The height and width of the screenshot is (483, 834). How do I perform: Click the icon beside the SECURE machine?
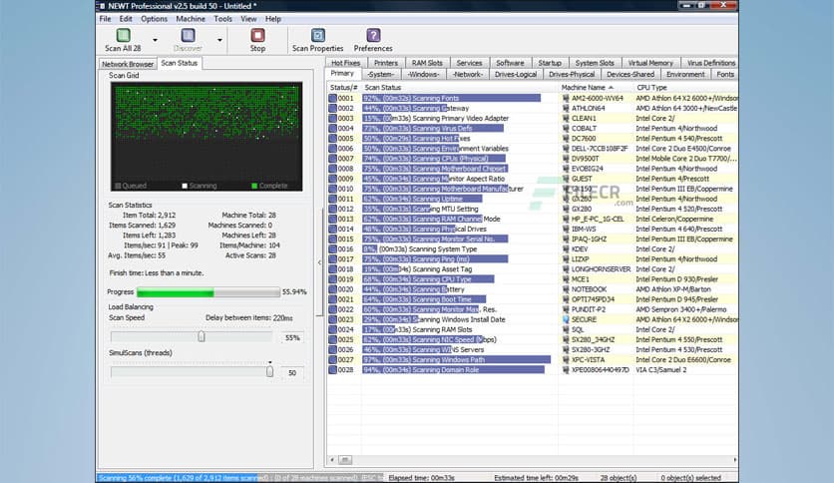tap(566, 319)
